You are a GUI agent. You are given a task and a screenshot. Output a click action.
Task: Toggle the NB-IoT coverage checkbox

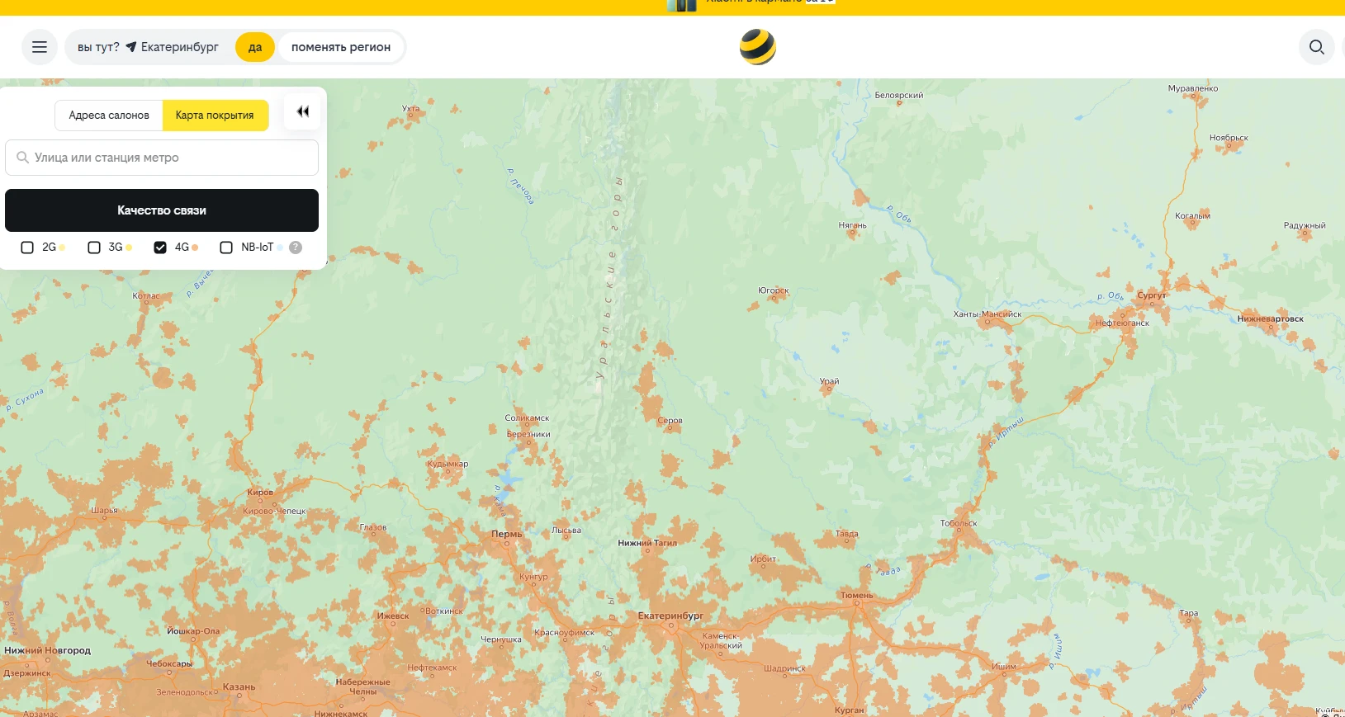pyautogui.click(x=226, y=248)
